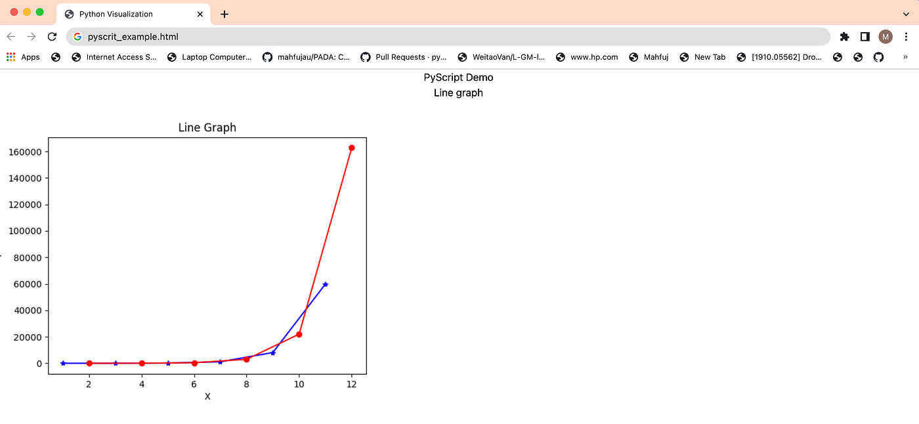919x424 pixels.
Task: Click the profile avatar icon labeled M
Action: pos(886,36)
